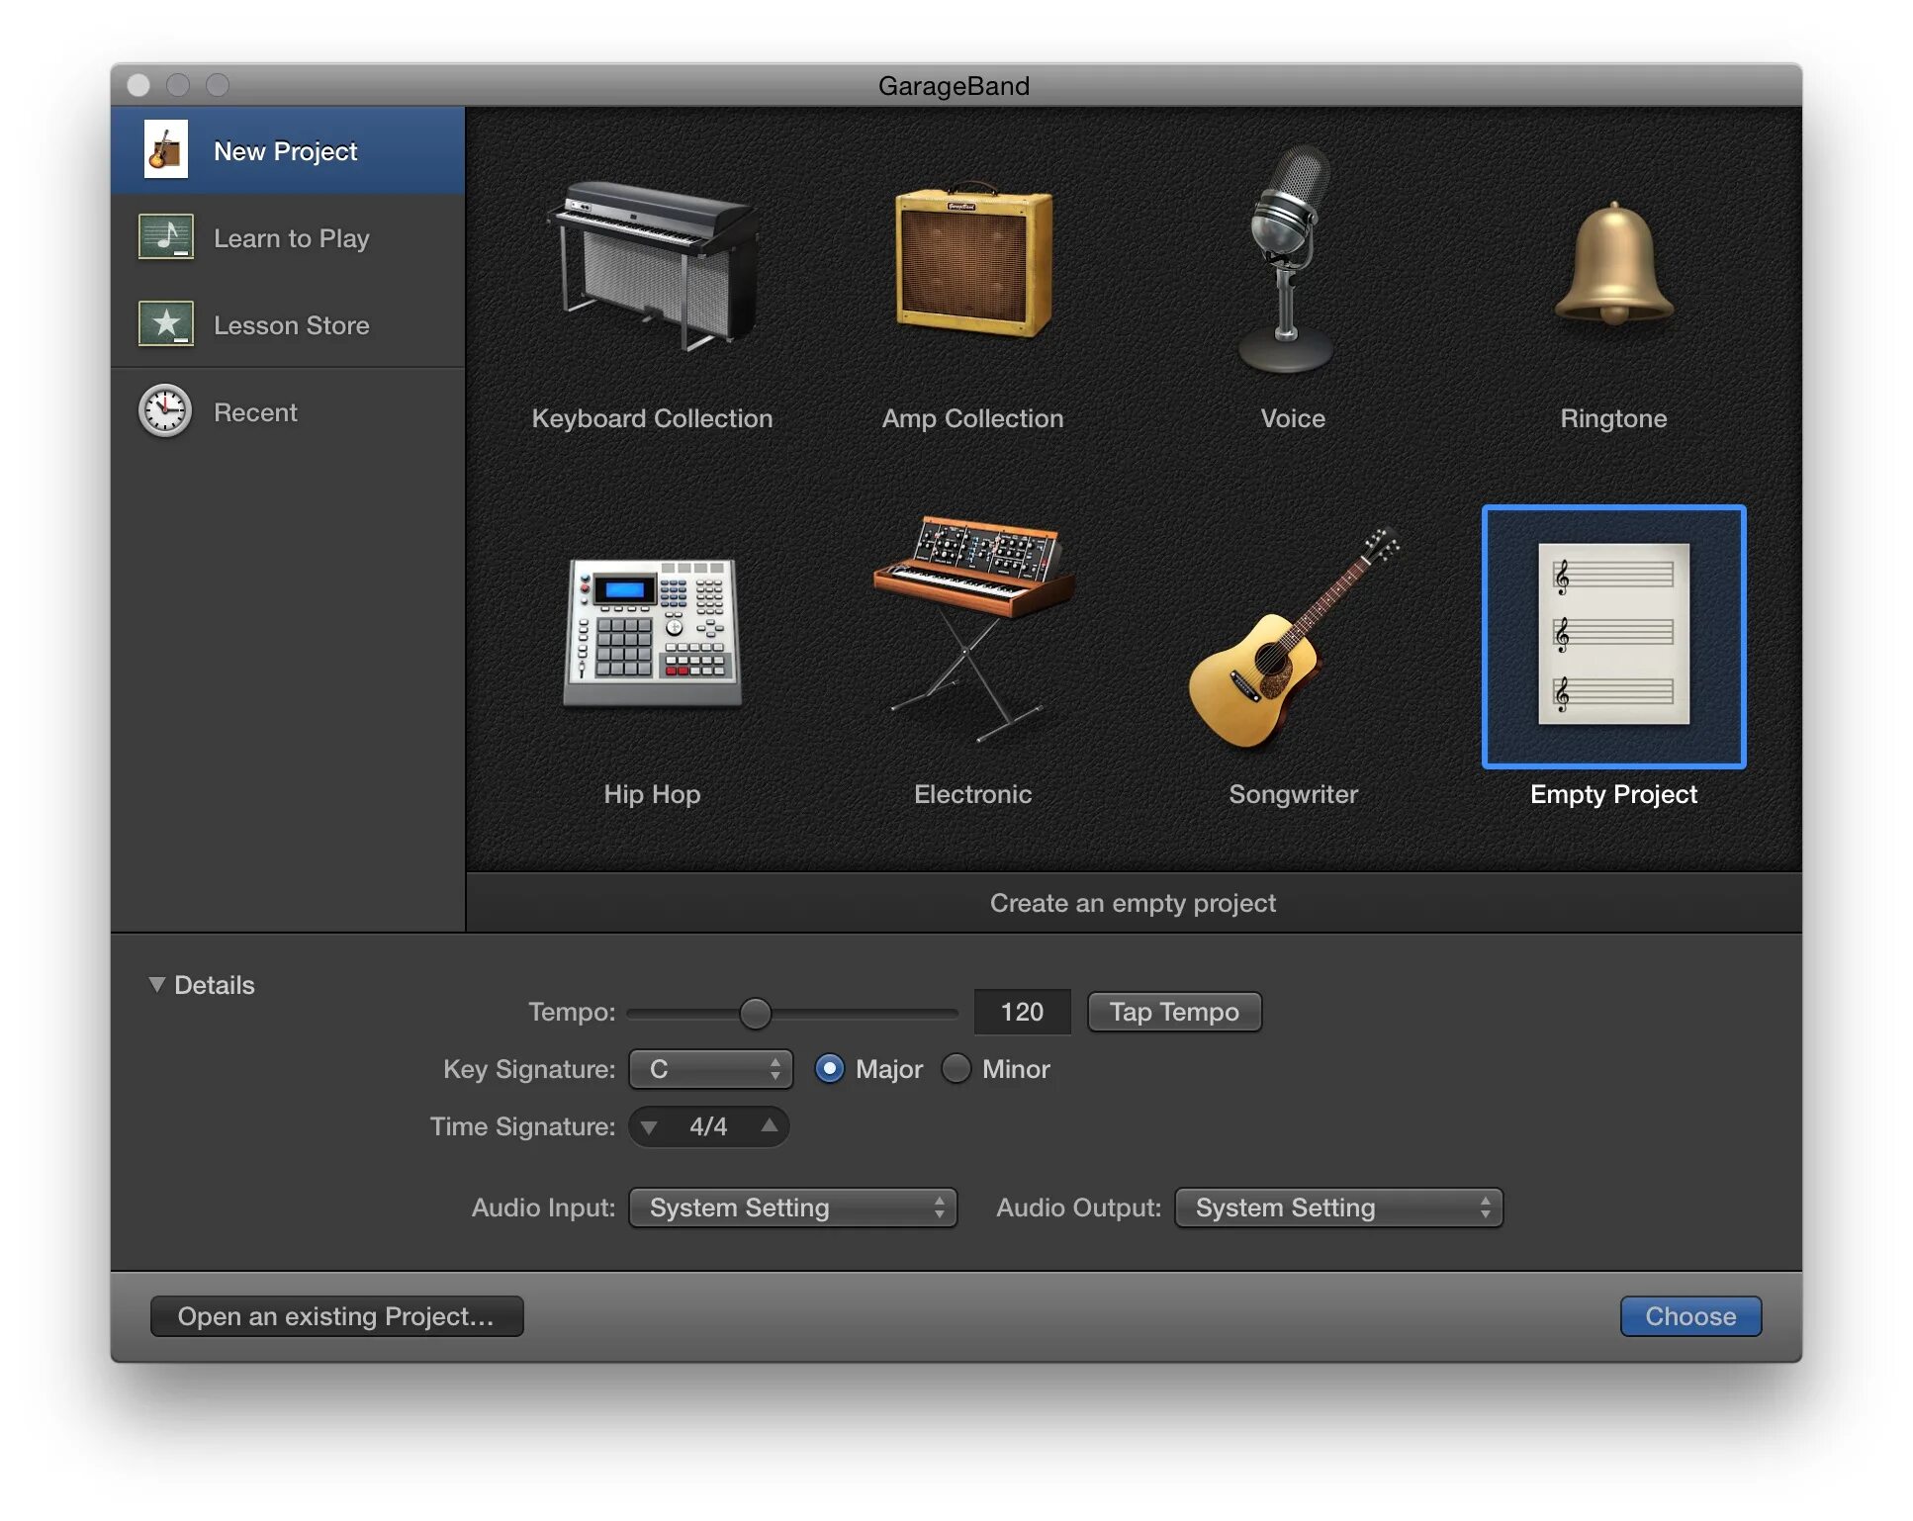Select the Empty Project sheet music icon

[x=1613, y=635]
